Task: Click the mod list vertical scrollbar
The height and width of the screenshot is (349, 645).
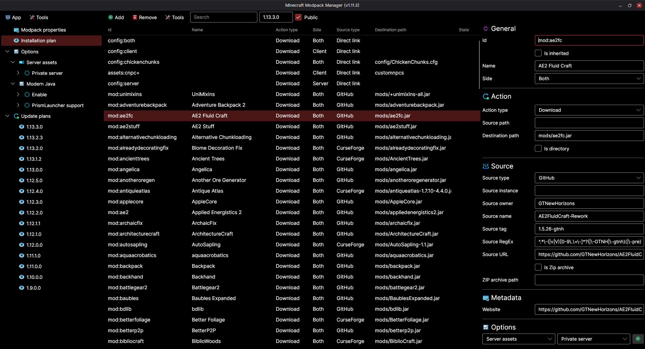Action: click(x=479, y=64)
